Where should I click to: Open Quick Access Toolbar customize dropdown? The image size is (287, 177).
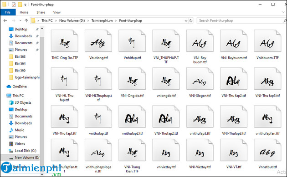click(25, 5)
